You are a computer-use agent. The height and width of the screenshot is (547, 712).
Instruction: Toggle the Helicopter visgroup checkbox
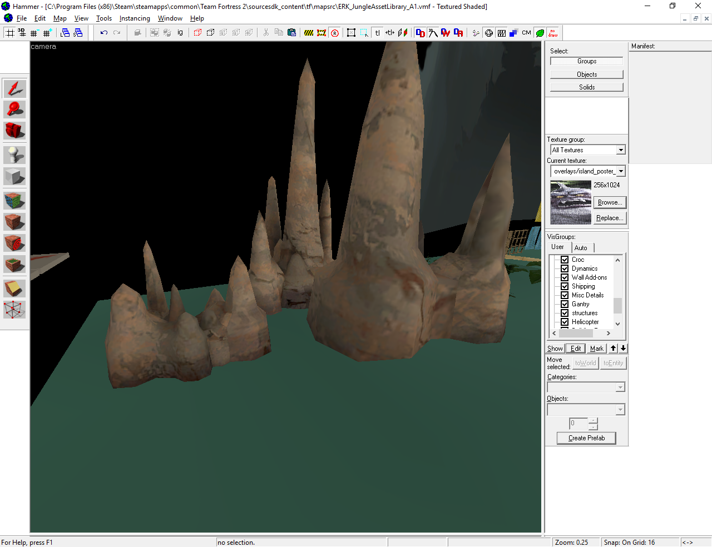[565, 322]
